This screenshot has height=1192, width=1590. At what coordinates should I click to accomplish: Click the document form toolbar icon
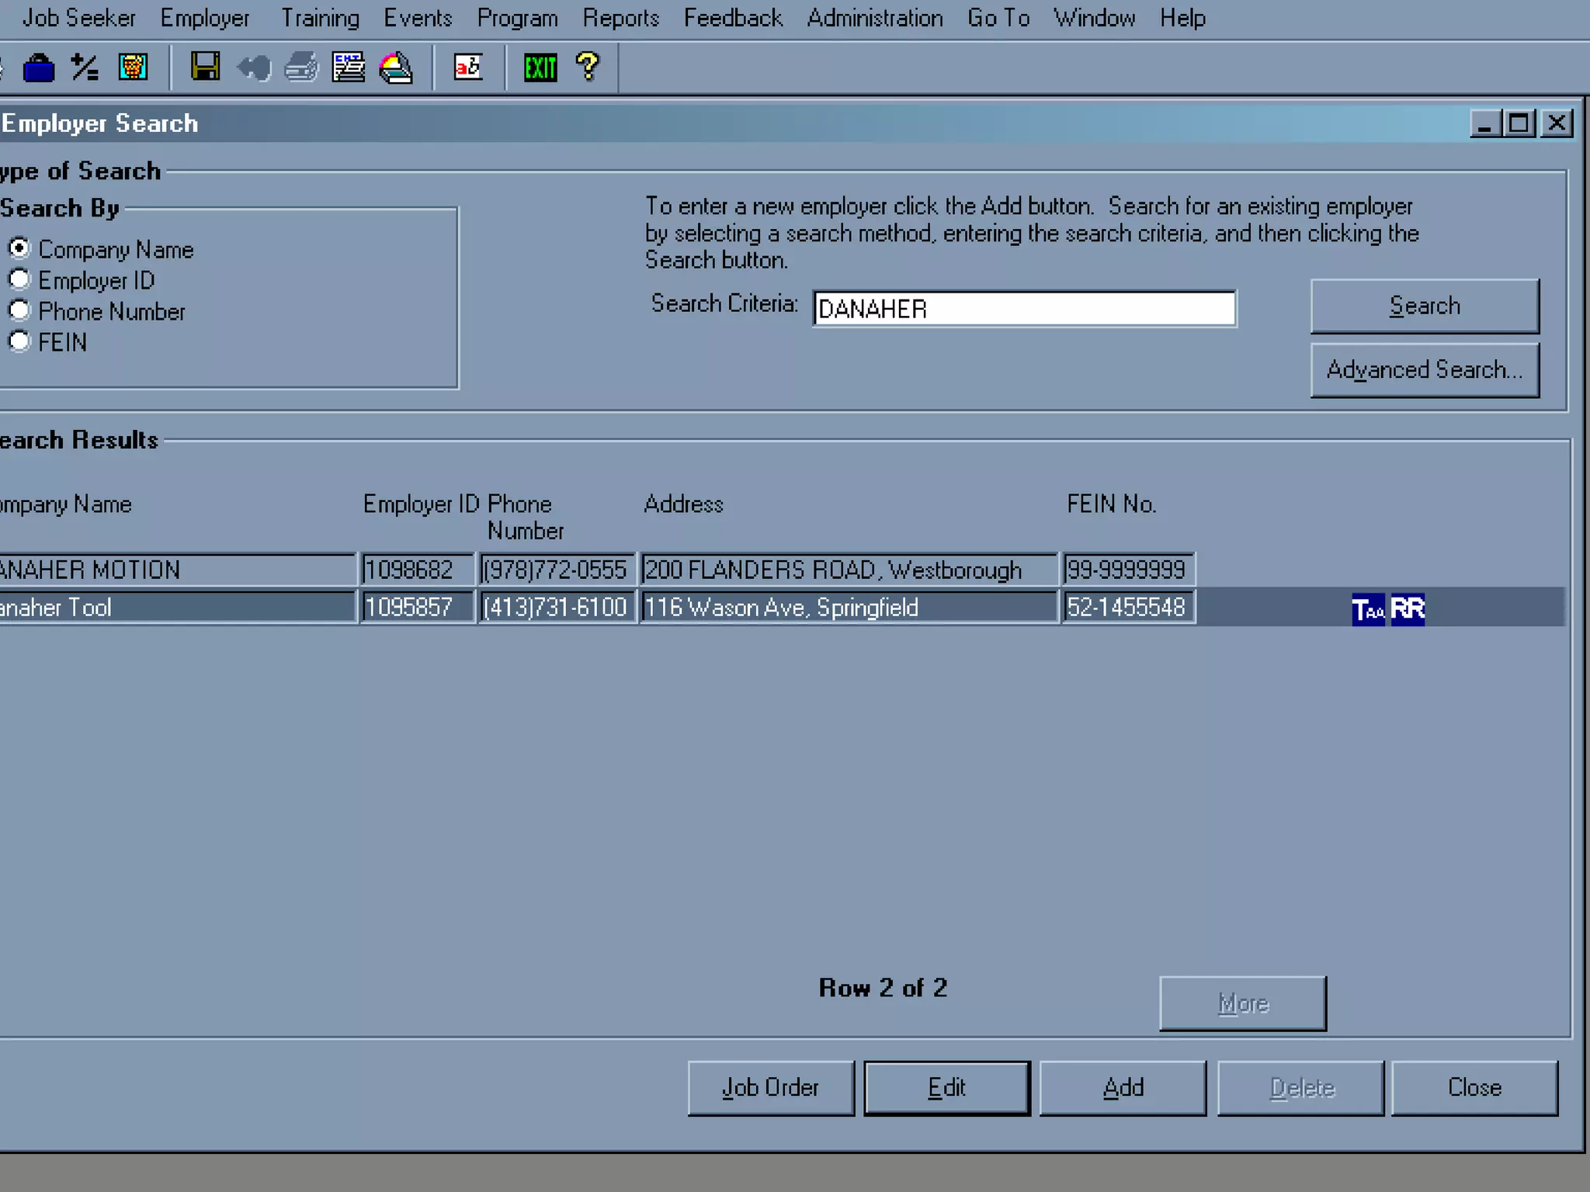pyautogui.click(x=348, y=68)
